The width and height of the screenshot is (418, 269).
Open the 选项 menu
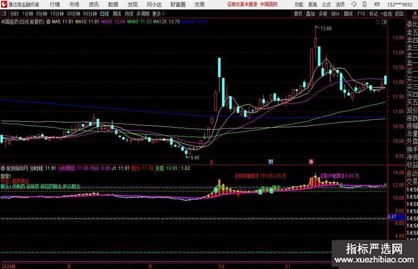340,4
